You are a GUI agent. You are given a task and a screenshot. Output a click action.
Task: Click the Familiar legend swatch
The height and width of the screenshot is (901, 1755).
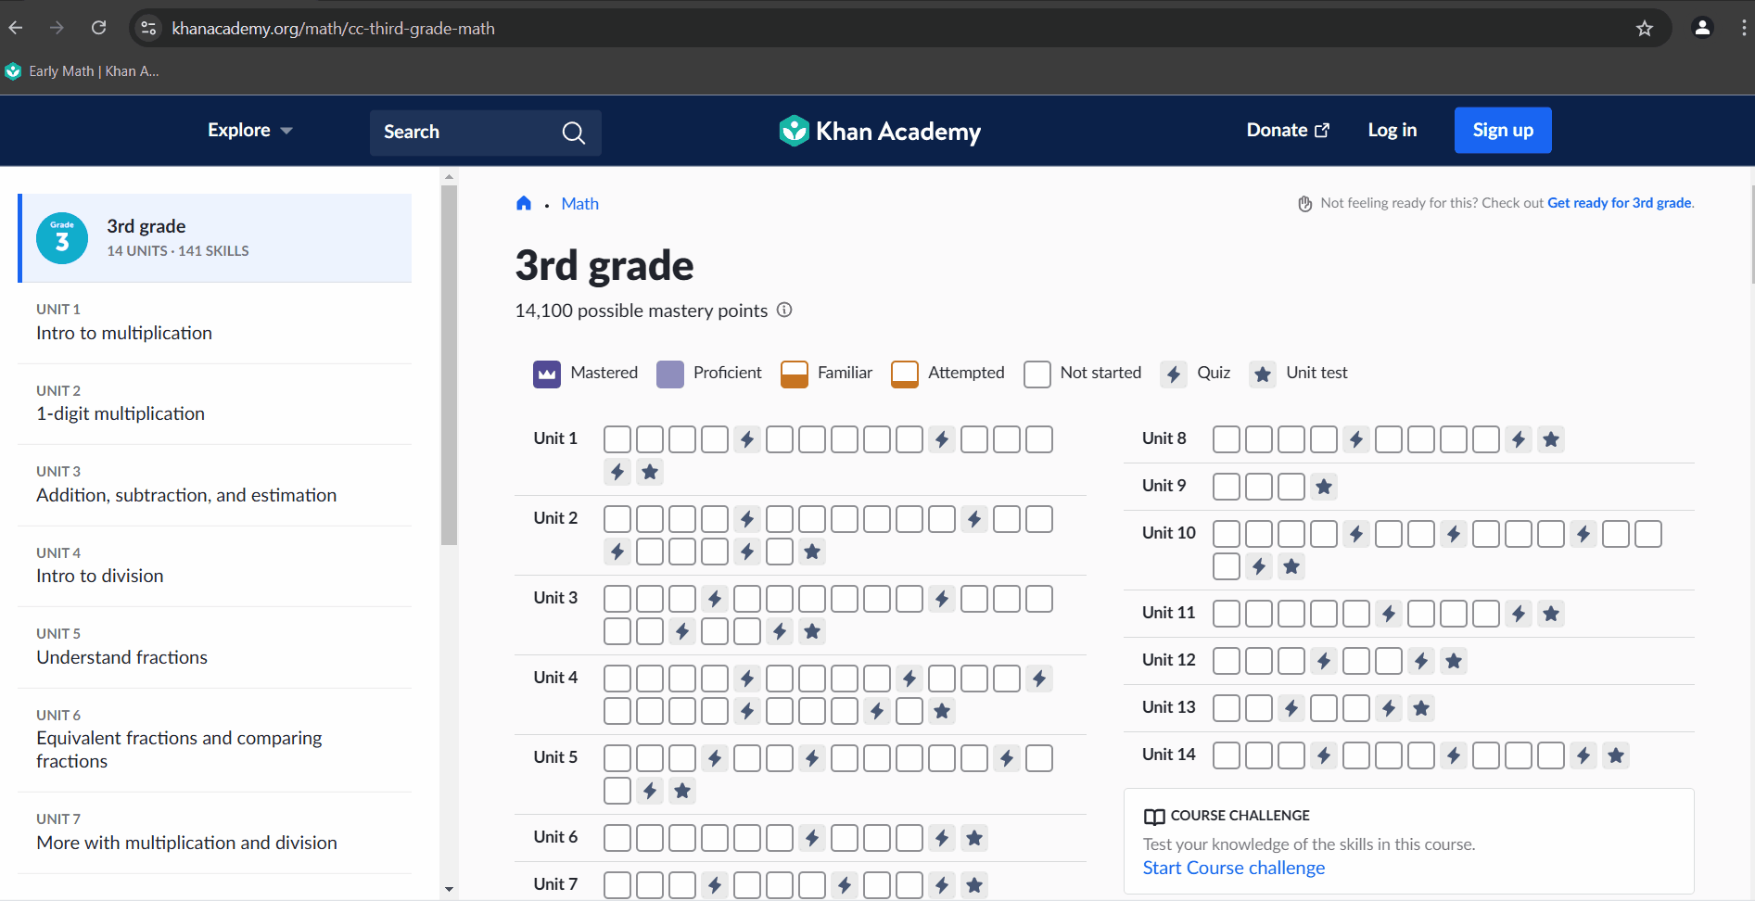coord(795,374)
